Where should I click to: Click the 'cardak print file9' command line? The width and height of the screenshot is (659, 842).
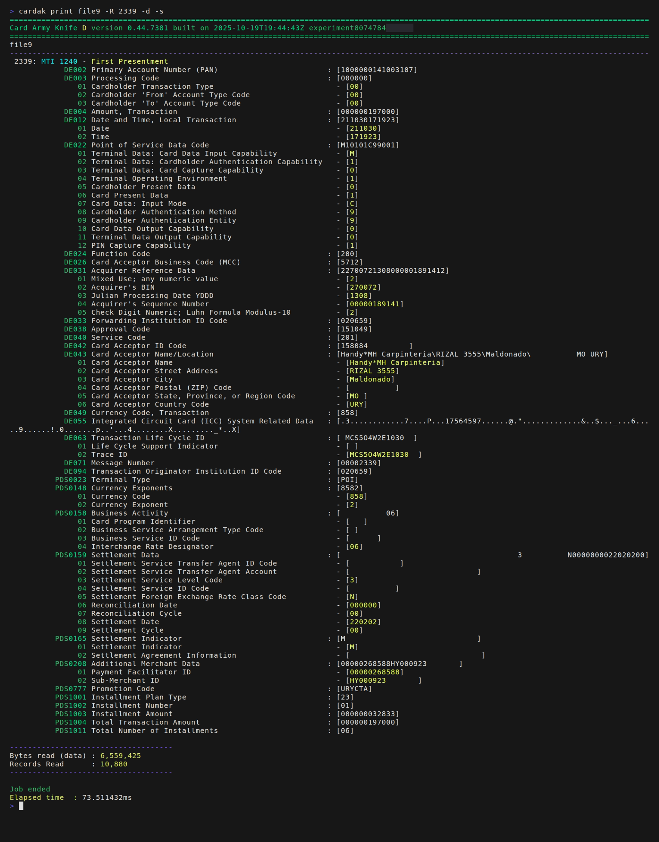pyautogui.click(x=91, y=11)
